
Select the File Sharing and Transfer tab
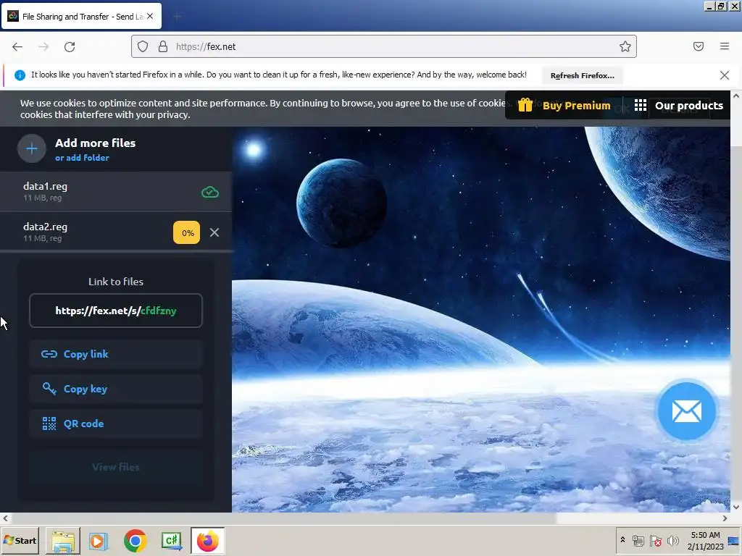click(x=81, y=16)
